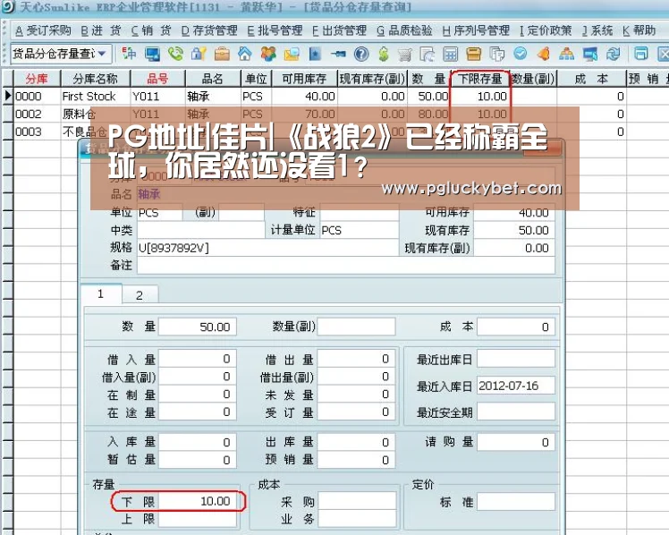
Task: Click the 数量 field showing 50.00
Action: [x=197, y=327]
